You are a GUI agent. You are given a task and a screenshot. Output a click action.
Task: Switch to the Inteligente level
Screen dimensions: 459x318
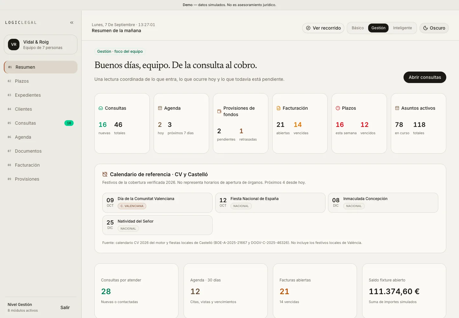pyautogui.click(x=403, y=28)
